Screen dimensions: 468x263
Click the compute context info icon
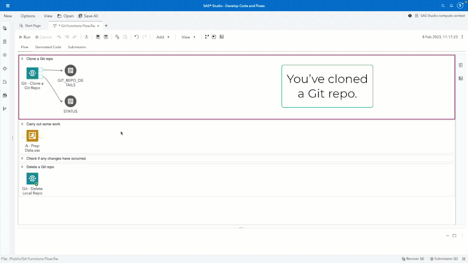(410, 16)
